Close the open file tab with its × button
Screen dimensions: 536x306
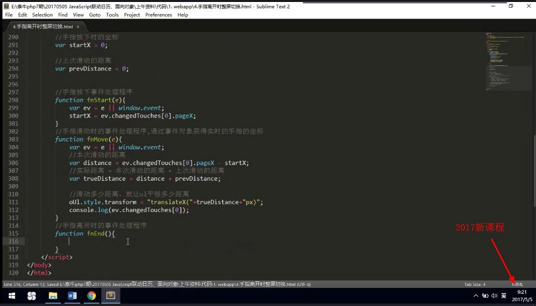(76, 27)
